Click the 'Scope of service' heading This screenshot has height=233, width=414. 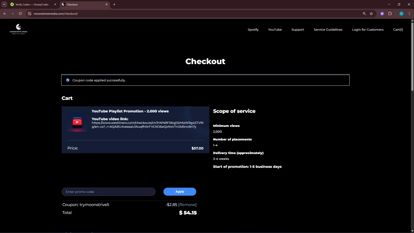[234, 111]
